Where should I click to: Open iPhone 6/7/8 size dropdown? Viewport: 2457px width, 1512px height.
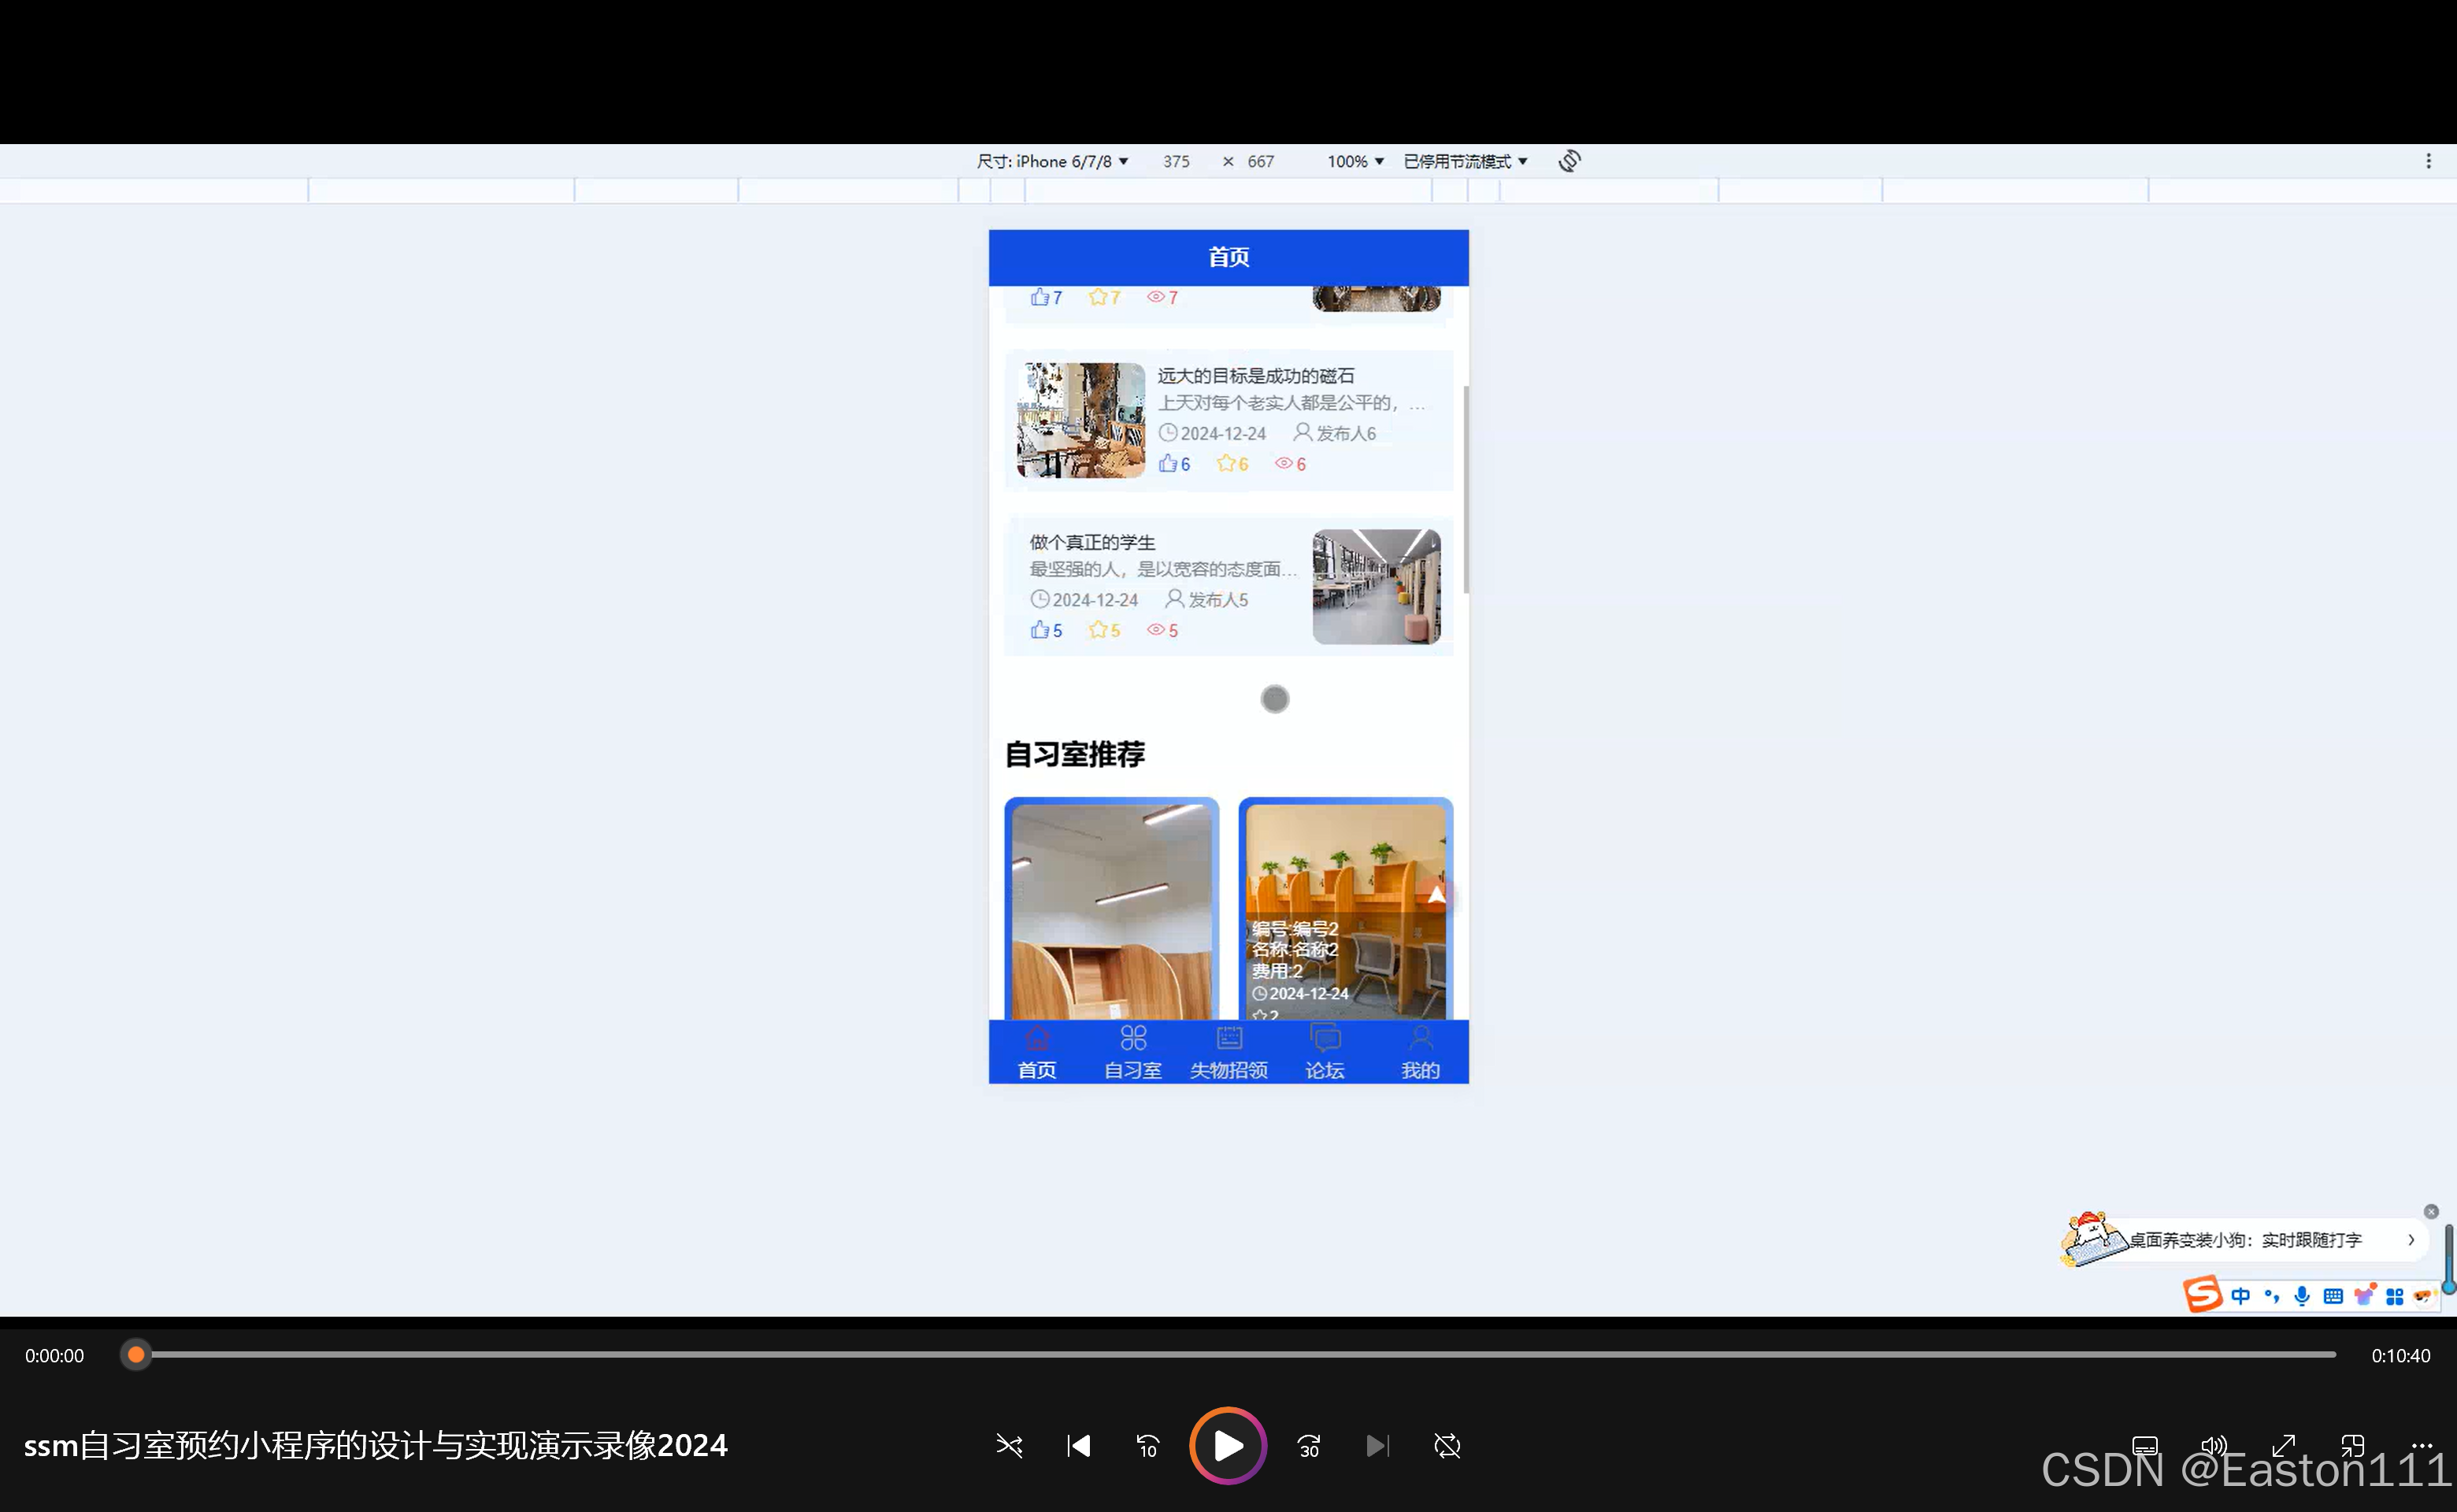(1052, 161)
